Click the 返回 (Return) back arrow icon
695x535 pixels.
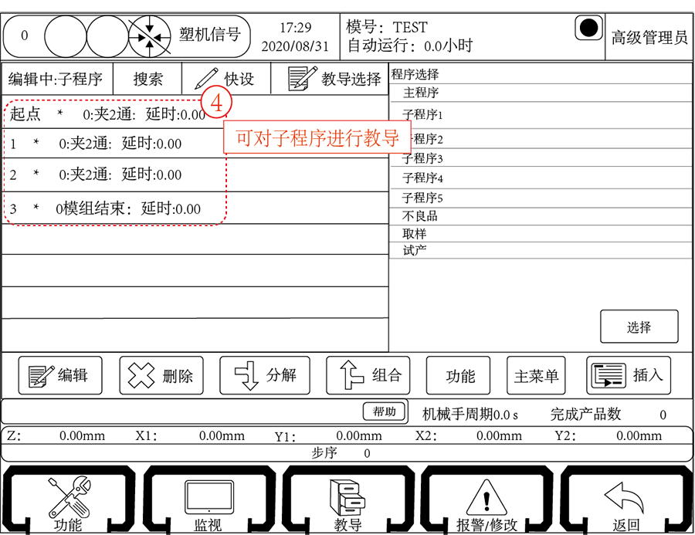coord(625,496)
